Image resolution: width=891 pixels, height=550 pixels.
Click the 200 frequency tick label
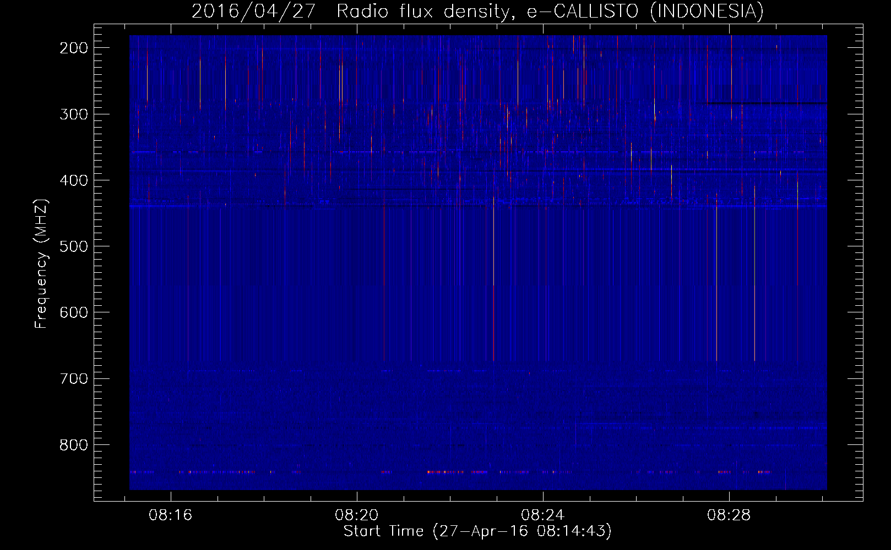click(x=74, y=48)
